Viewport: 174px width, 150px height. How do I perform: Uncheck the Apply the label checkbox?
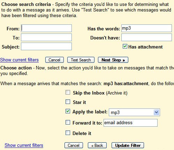pos(68,111)
